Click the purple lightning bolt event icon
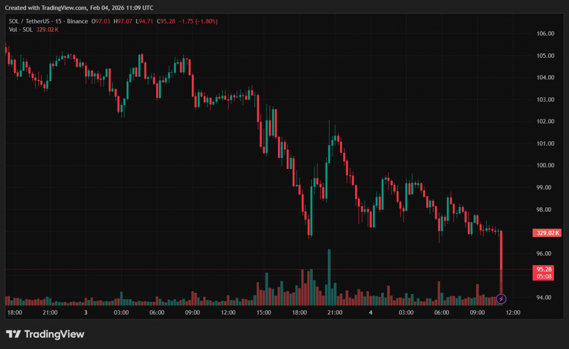The height and width of the screenshot is (349, 569). [x=501, y=299]
